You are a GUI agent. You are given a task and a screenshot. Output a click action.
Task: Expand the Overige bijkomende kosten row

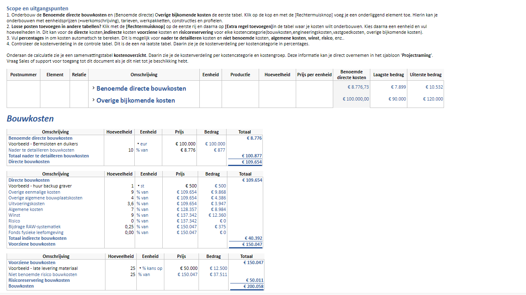tap(94, 100)
